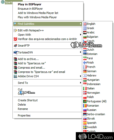Viewport: 114px width, 140px height.
Task: Choose Play in BSPlayer
Action: point(30,4)
